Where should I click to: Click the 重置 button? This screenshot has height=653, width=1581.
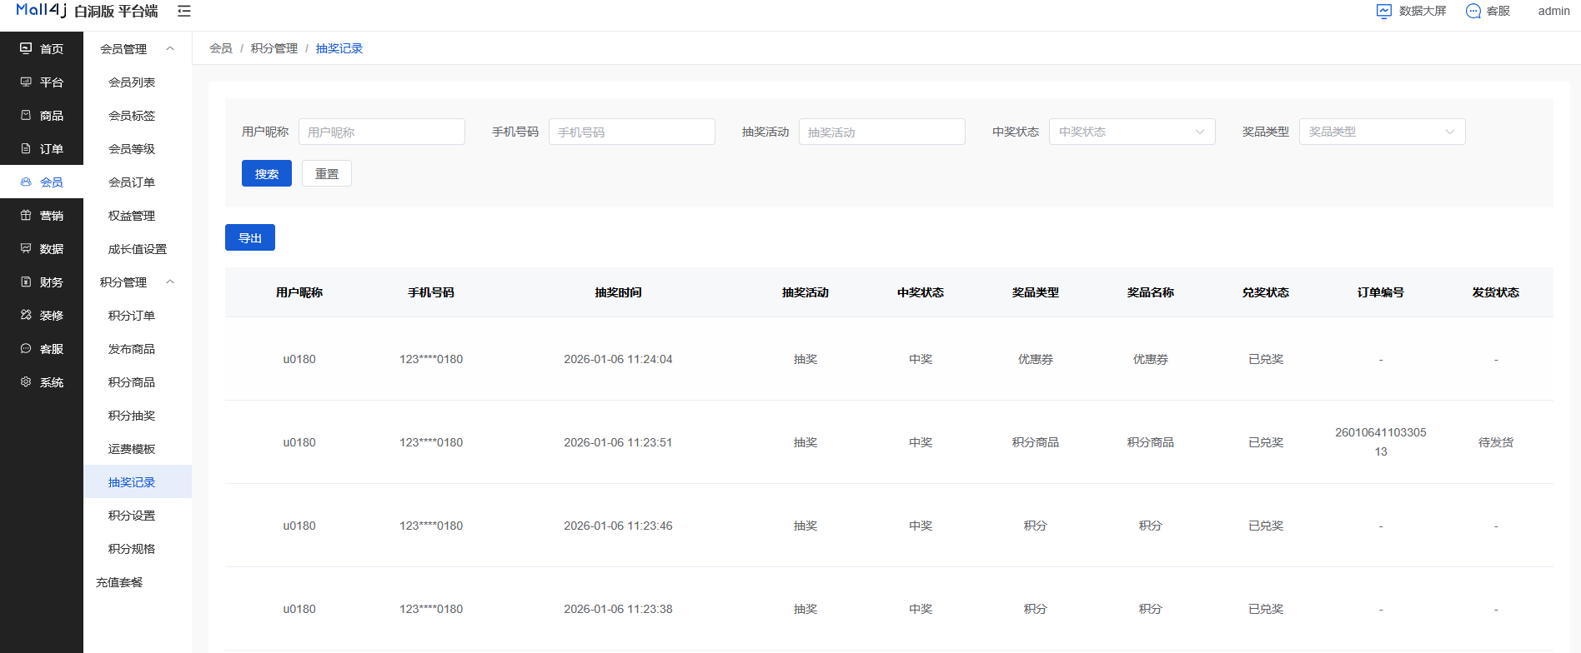point(327,173)
